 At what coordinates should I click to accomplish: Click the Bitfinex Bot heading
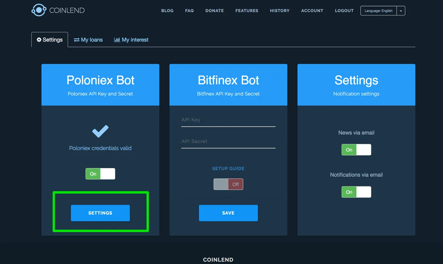(228, 80)
